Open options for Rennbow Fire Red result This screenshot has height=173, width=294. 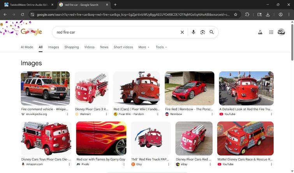pos(212,114)
